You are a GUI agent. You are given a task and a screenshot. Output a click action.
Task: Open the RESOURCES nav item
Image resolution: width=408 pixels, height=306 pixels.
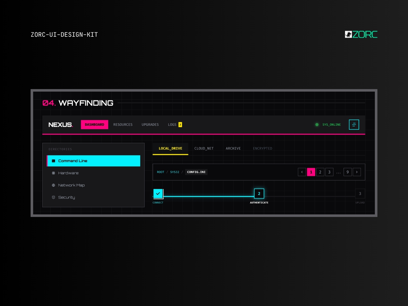(x=123, y=125)
